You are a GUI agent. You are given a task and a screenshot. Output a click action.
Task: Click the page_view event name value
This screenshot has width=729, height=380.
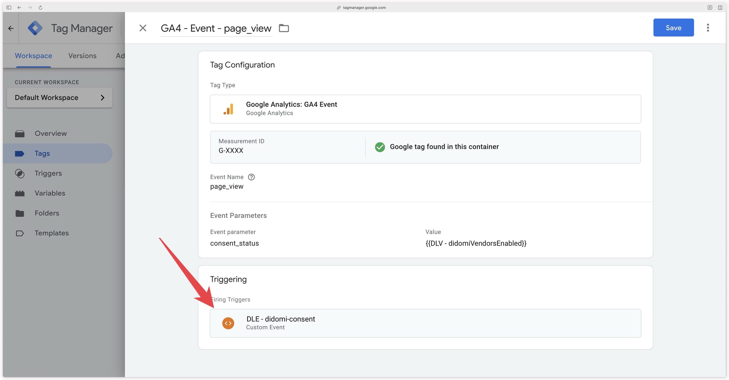pos(227,186)
